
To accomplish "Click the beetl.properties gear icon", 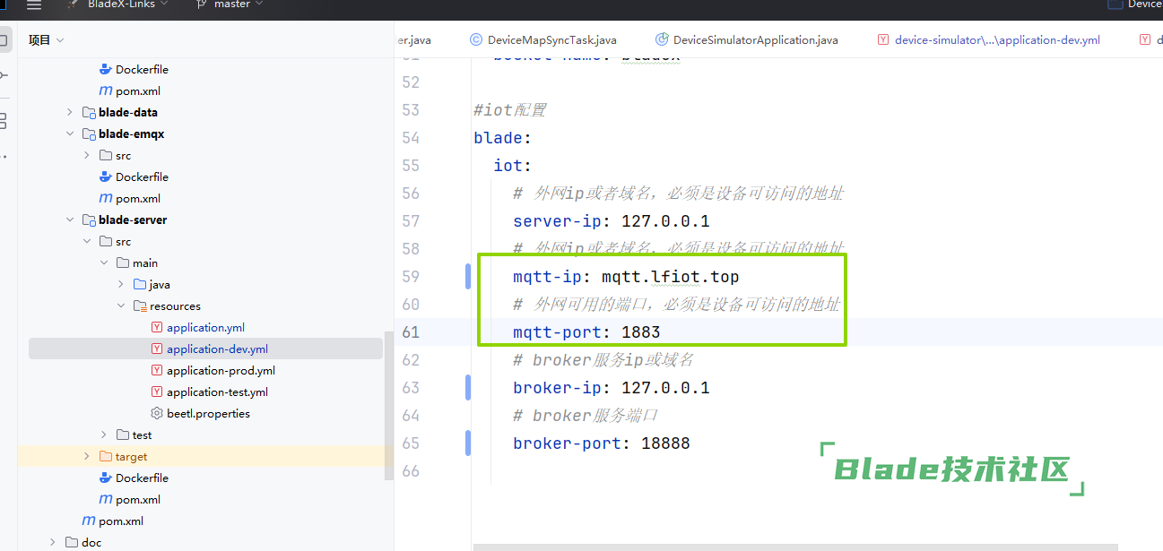I will tap(157, 414).
